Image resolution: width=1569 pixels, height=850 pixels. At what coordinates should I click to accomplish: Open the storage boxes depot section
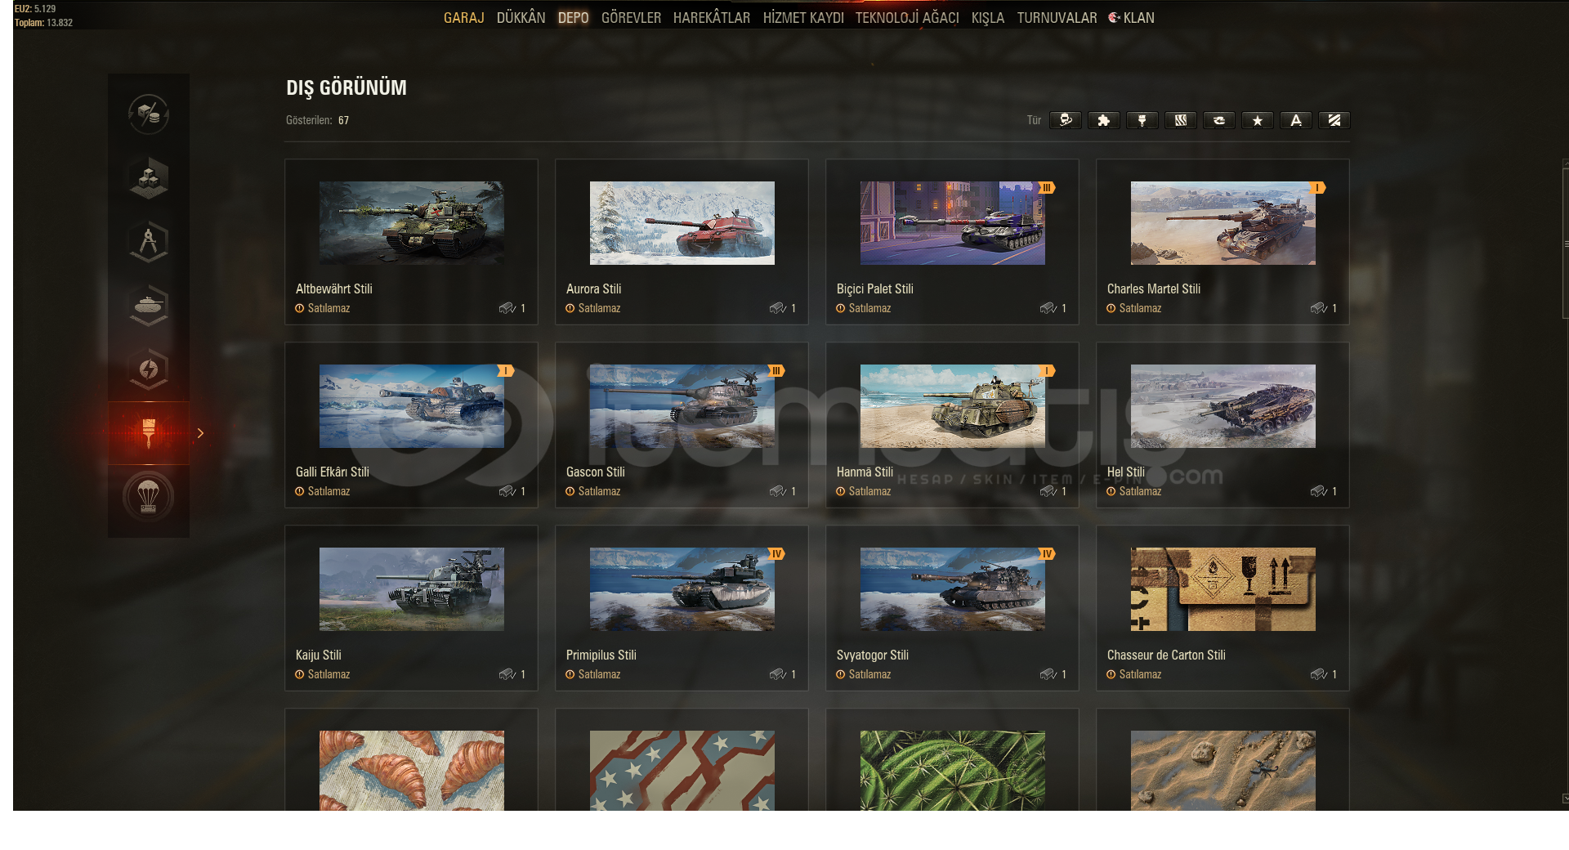point(149,178)
